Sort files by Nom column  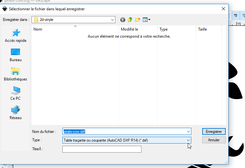tap(75, 29)
